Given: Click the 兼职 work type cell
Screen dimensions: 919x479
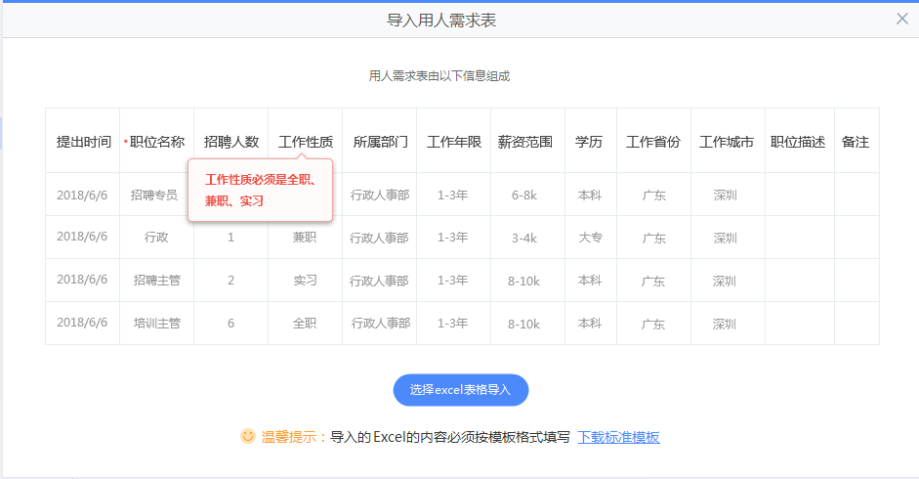Looking at the screenshot, I should 305,238.
